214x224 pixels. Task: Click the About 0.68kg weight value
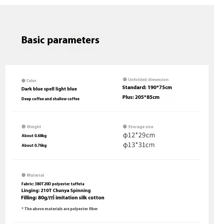pos(34,136)
